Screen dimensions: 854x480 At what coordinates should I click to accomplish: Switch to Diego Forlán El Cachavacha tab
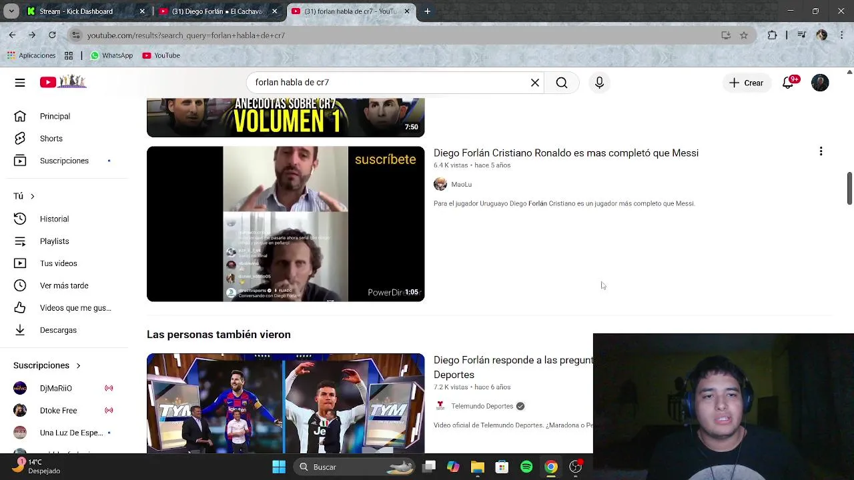218,11
